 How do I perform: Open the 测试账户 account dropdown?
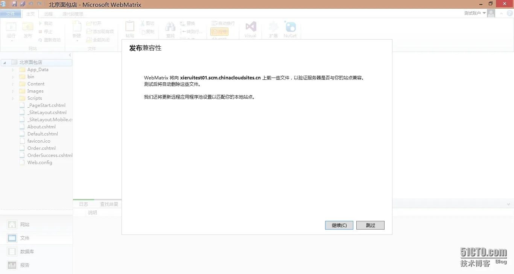pyautogui.click(x=475, y=13)
